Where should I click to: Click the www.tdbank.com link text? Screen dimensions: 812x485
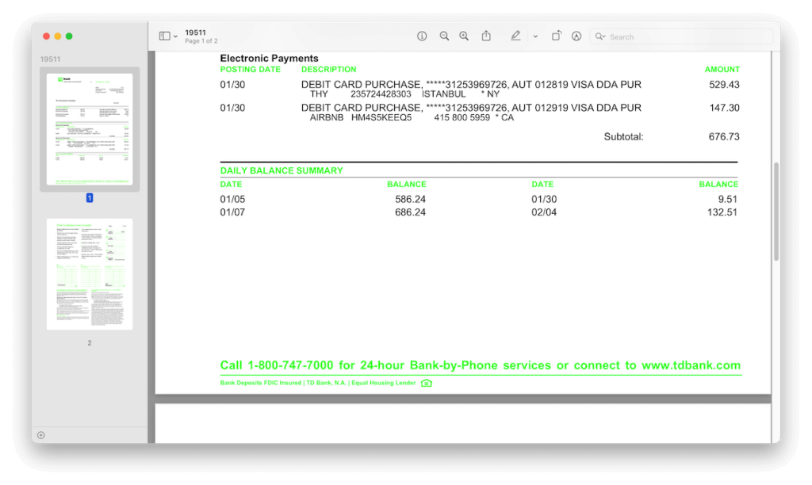tap(691, 365)
